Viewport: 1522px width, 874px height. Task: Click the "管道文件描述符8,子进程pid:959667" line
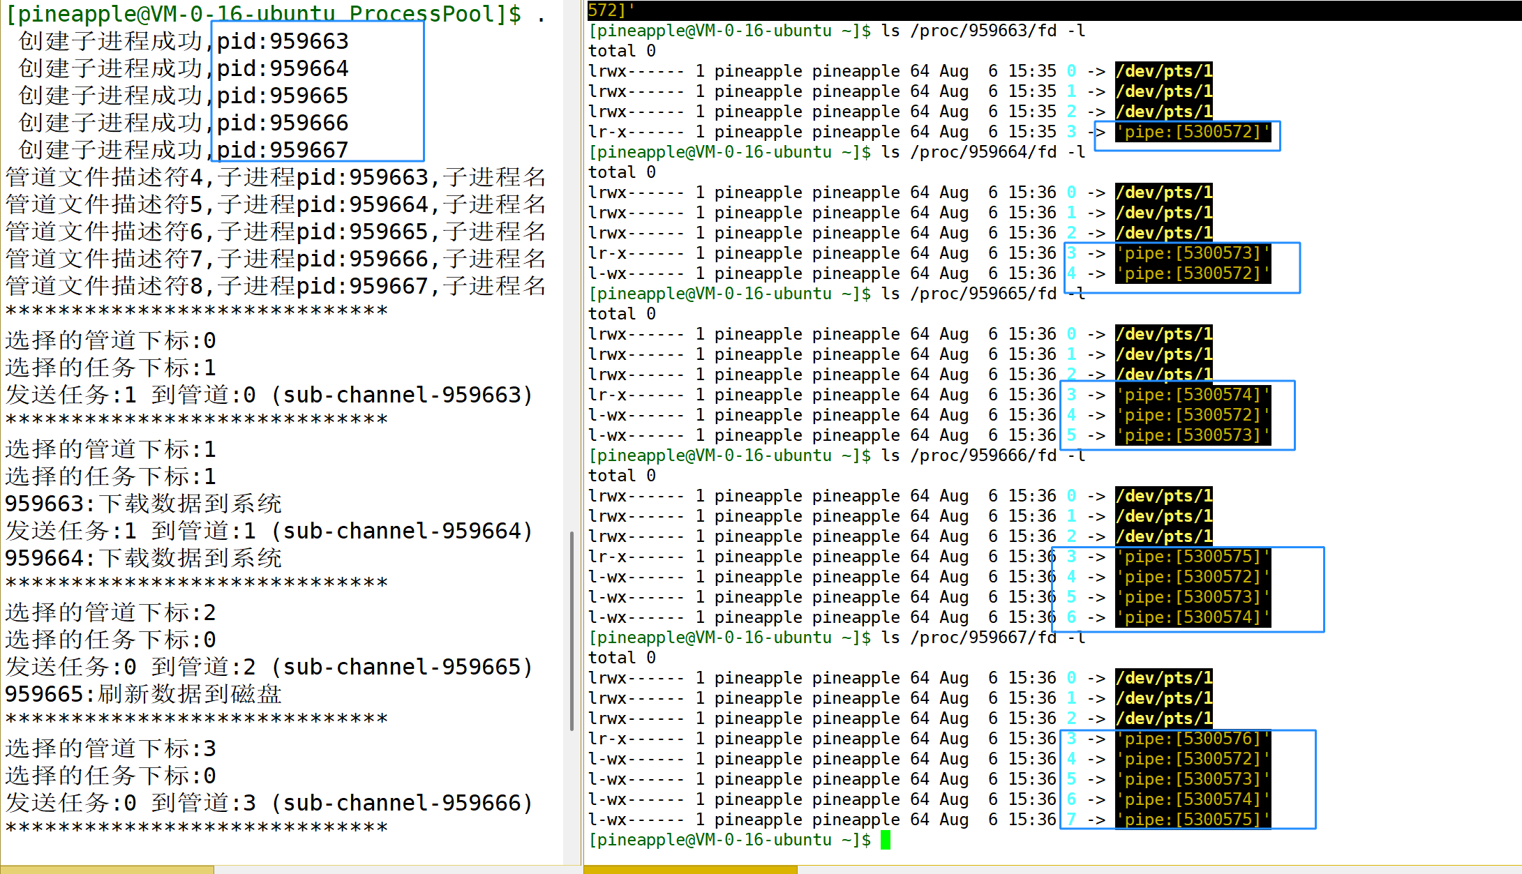point(276,286)
